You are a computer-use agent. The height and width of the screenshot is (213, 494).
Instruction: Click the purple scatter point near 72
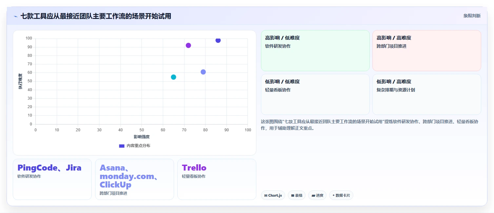tap(188, 45)
